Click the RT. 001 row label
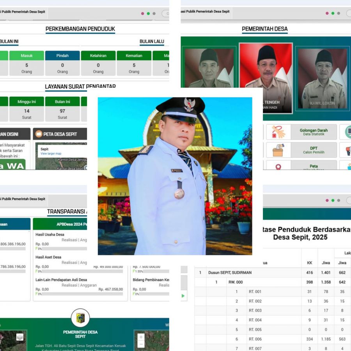 tap(255, 291)
